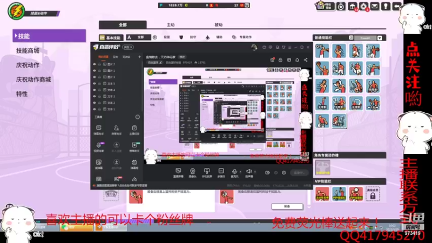Select the first VIP skill slot

coord(322,194)
